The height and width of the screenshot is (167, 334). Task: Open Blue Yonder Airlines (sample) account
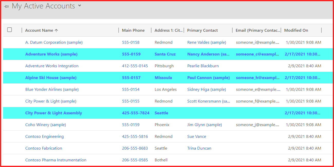pyautogui.click(x=52, y=90)
